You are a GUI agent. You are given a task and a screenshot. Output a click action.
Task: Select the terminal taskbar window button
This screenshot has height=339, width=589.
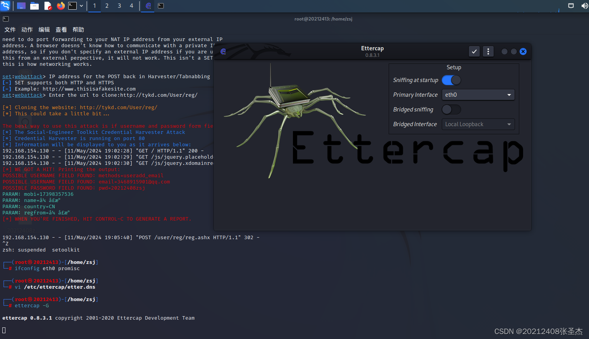161,6
